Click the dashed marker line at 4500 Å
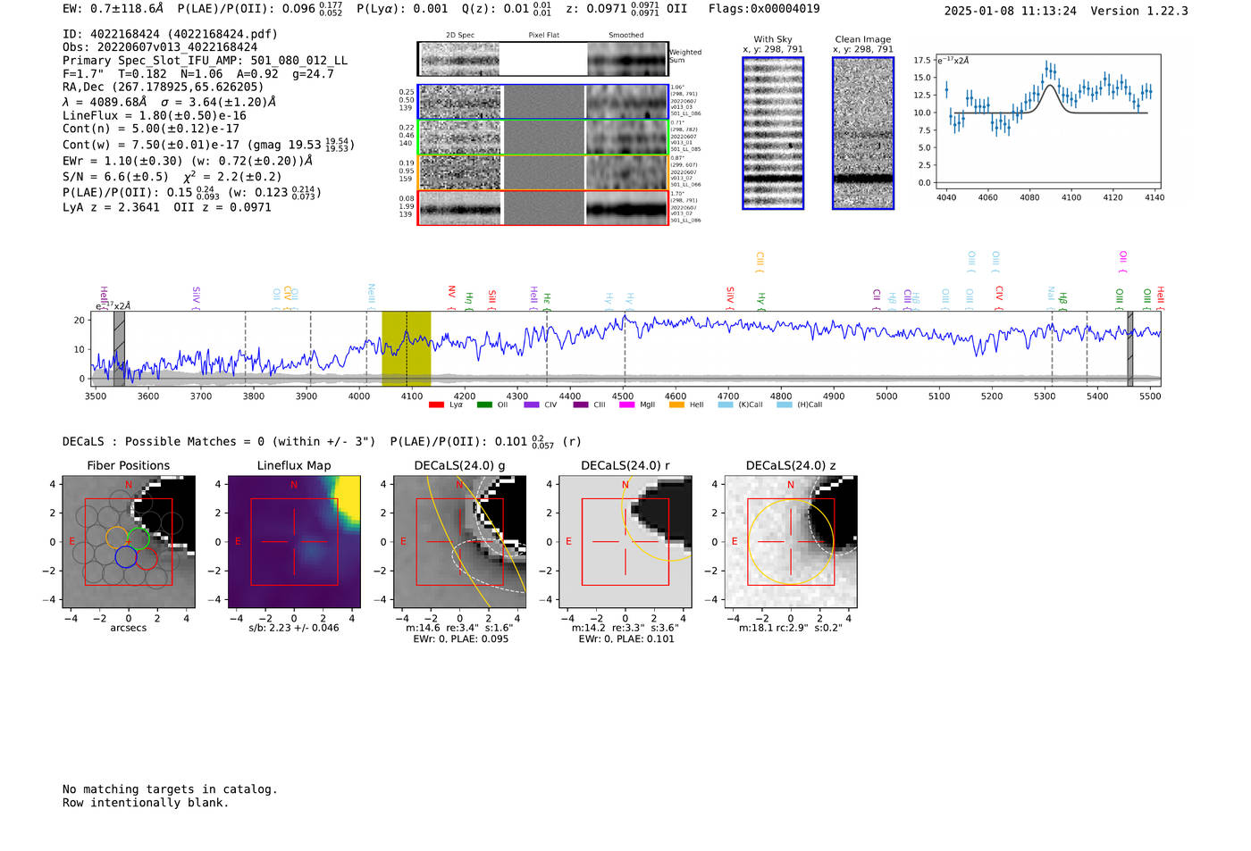This screenshot has width=1251, height=851. pos(625,348)
